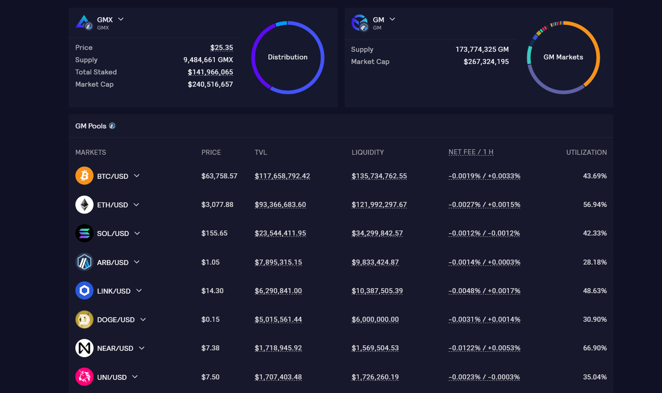Click the GMX Distribution donut chart

287,57
